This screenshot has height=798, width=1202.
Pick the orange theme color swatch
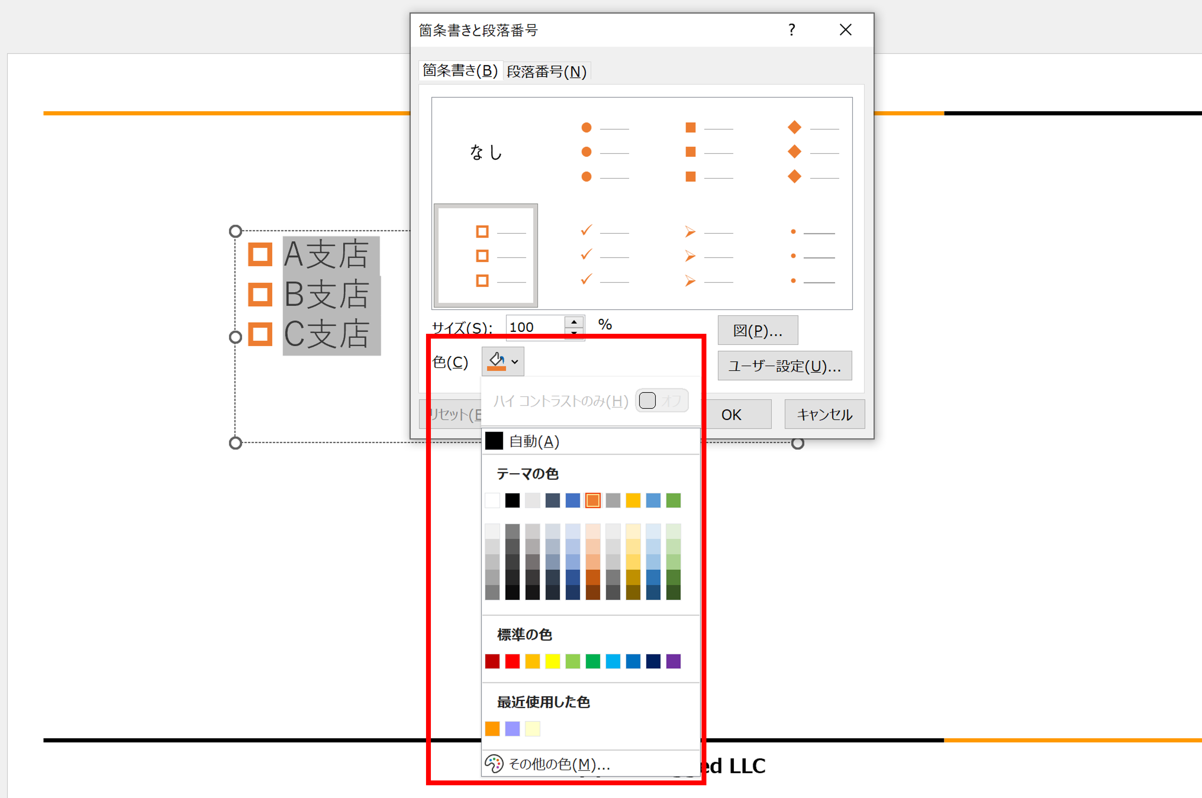click(x=593, y=500)
